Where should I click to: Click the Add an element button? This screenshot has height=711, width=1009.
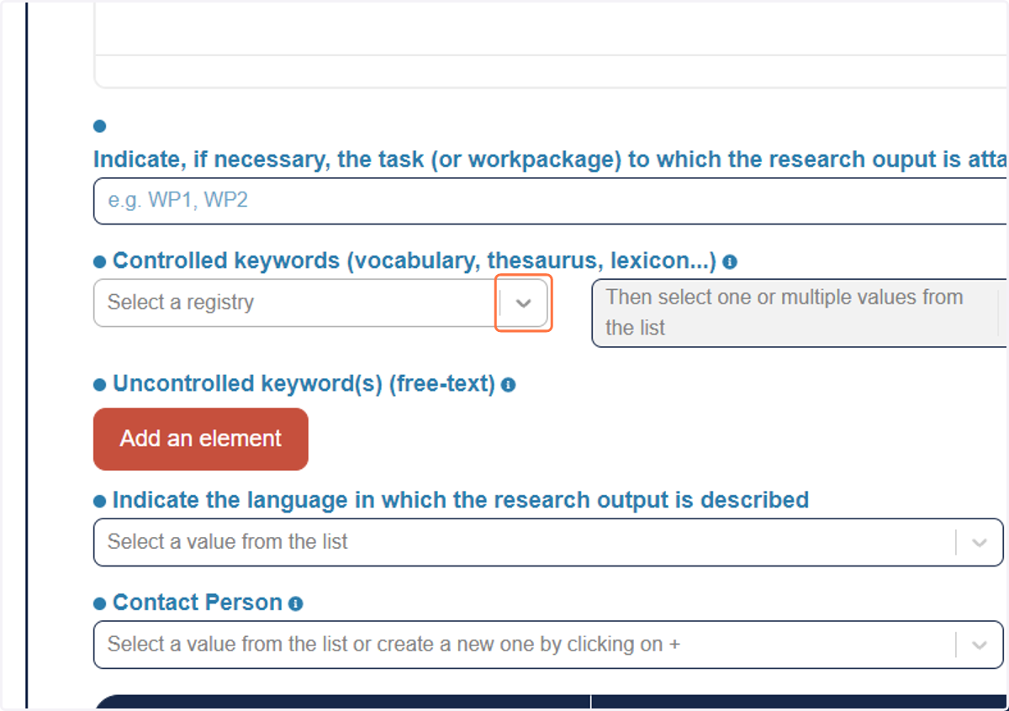pos(201,439)
